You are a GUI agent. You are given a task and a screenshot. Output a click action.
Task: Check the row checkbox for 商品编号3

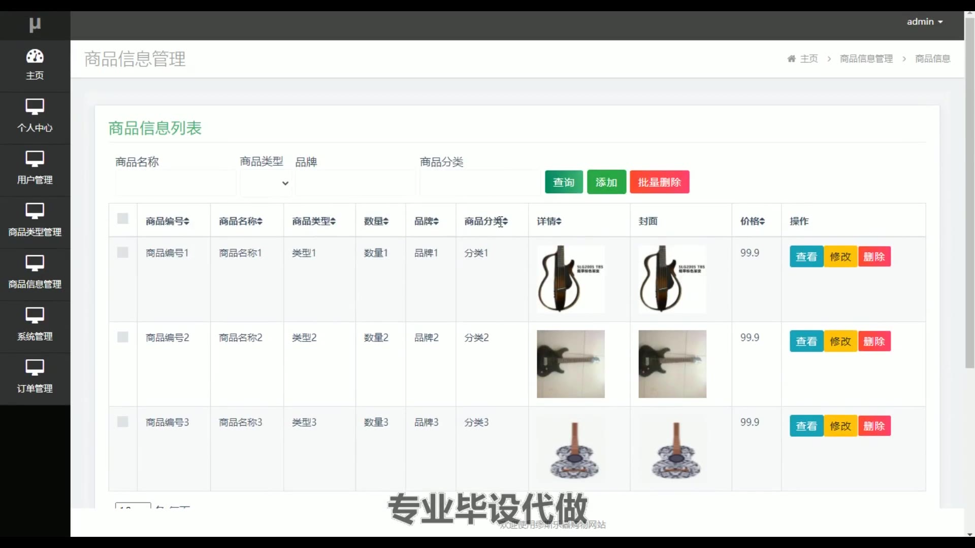(x=123, y=422)
